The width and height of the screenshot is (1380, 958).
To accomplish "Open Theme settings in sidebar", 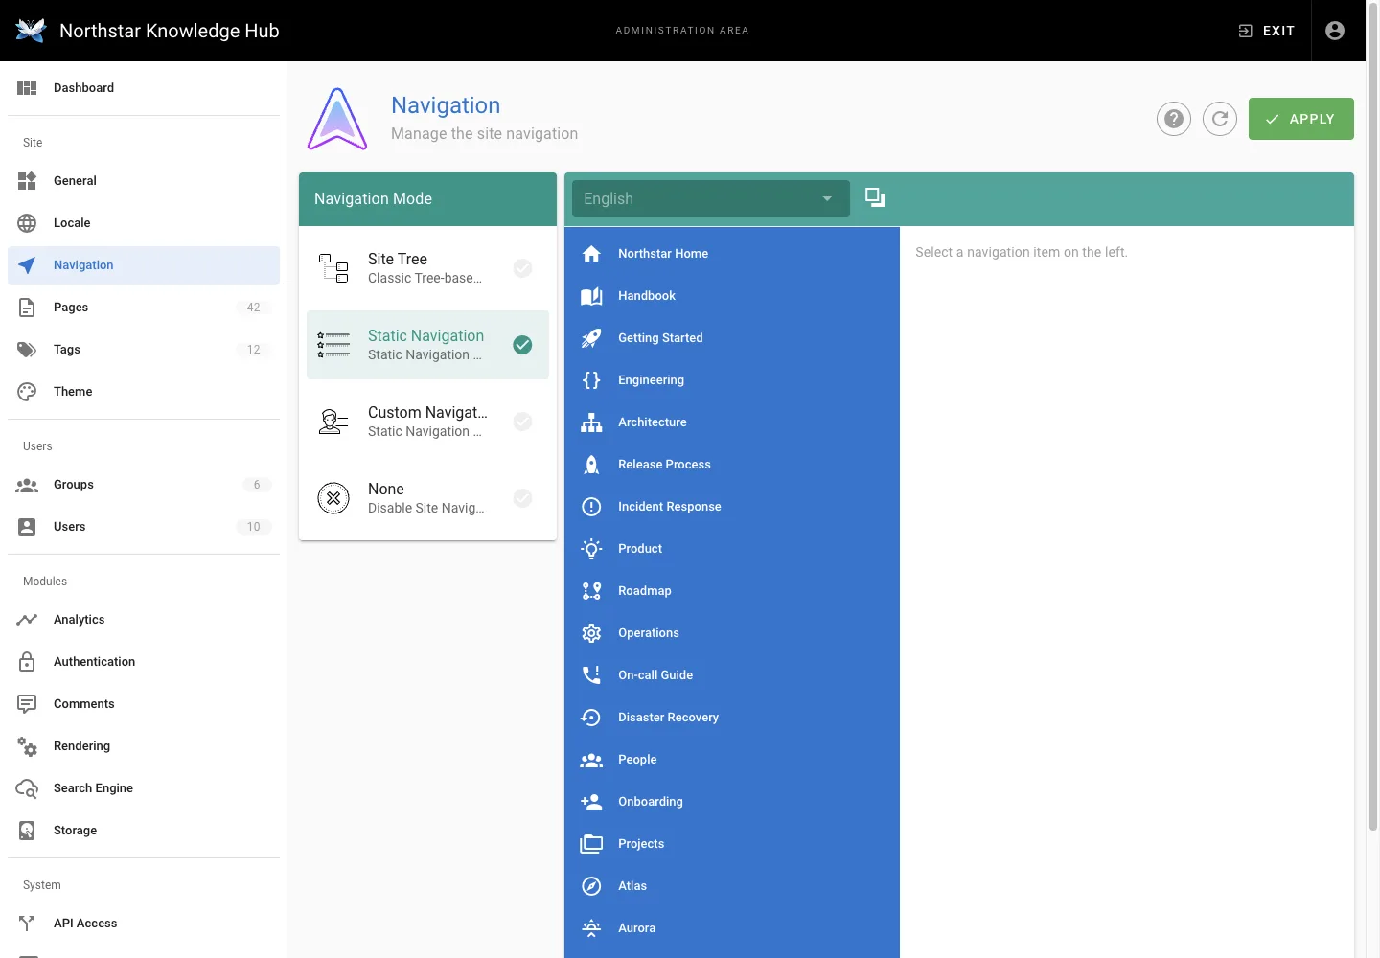I will tap(144, 392).
